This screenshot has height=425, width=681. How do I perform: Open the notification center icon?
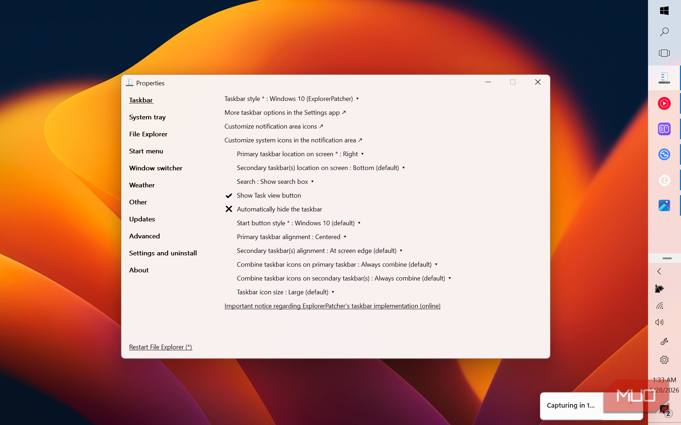(x=664, y=410)
